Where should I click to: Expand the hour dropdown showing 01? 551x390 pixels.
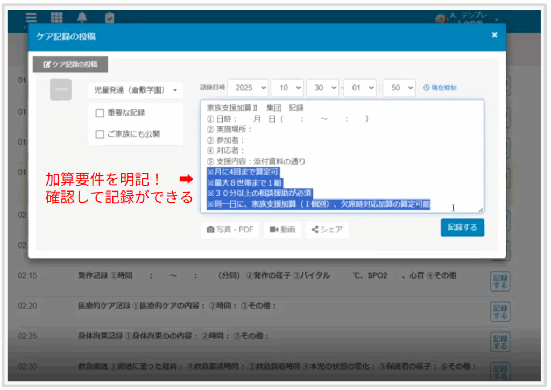tap(360, 88)
